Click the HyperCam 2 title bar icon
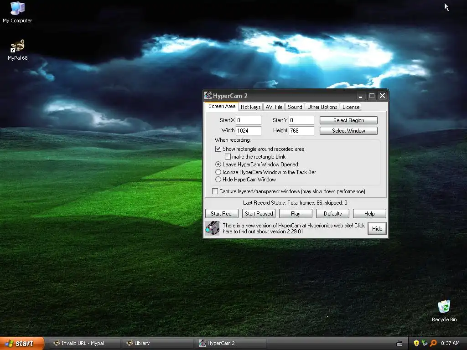 click(208, 96)
